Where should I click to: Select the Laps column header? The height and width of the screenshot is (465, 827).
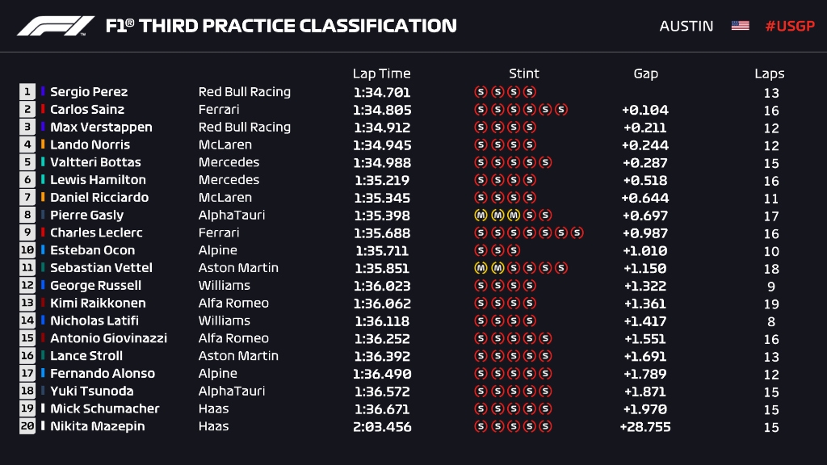(770, 73)
